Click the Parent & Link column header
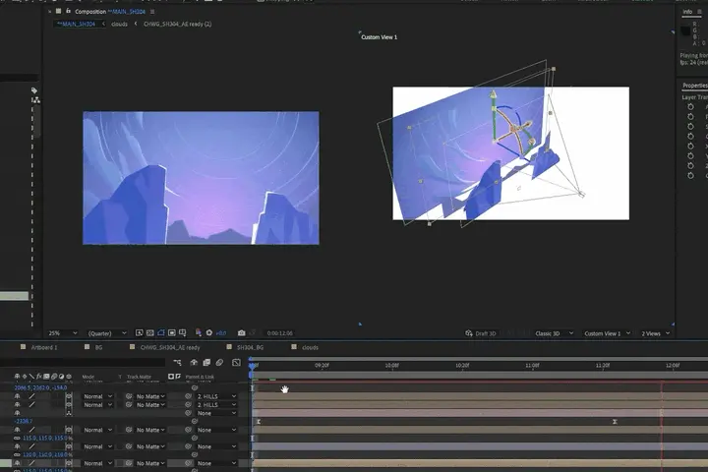The height and width of the screenshot is (472, 708). (x=200, y=377)
